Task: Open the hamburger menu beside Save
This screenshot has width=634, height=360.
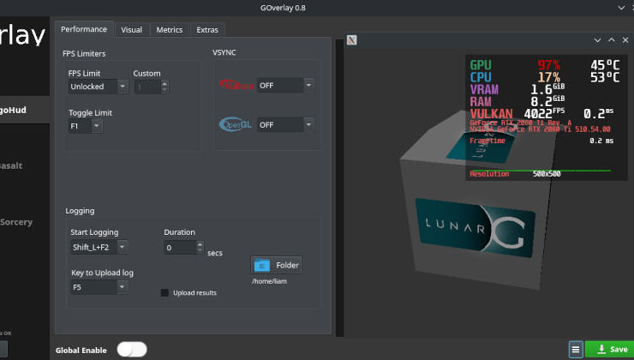Action: [x=576, y=350]
